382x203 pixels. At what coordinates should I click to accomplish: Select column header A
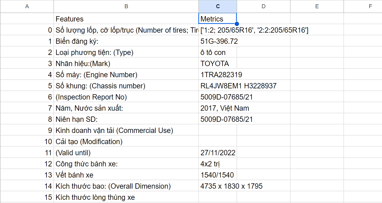(27, 6)
